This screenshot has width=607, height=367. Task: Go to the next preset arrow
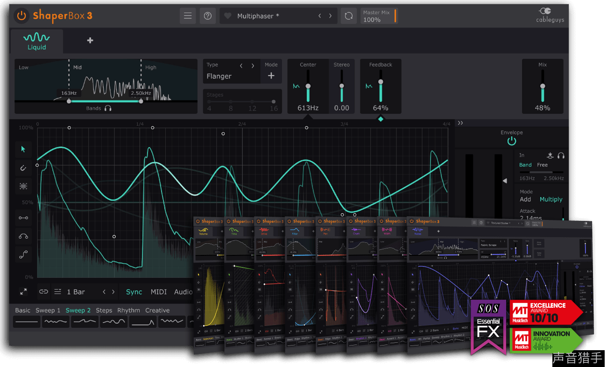pos(330,16)
